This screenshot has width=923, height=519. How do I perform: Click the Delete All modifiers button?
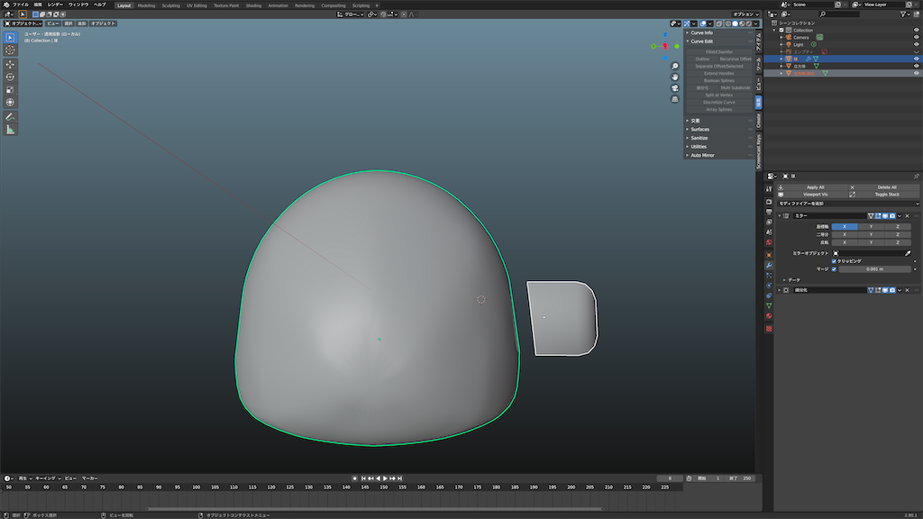pos(887,187)
